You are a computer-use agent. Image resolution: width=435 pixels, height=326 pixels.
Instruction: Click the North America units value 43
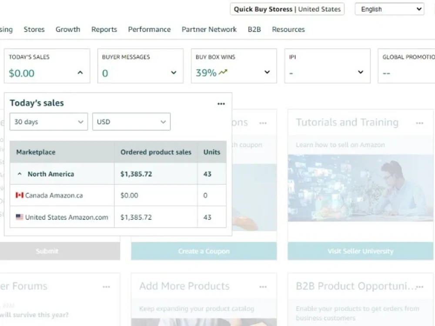pos(207,174)
